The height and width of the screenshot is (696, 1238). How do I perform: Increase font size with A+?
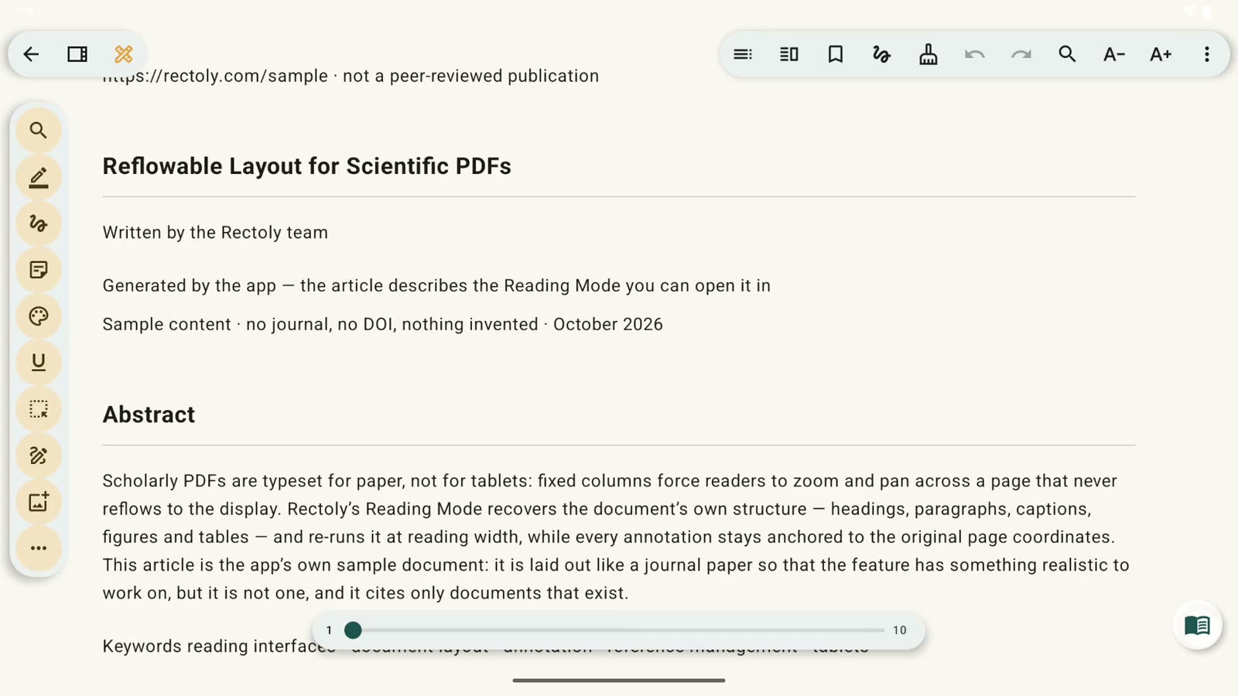point(1161,54)
